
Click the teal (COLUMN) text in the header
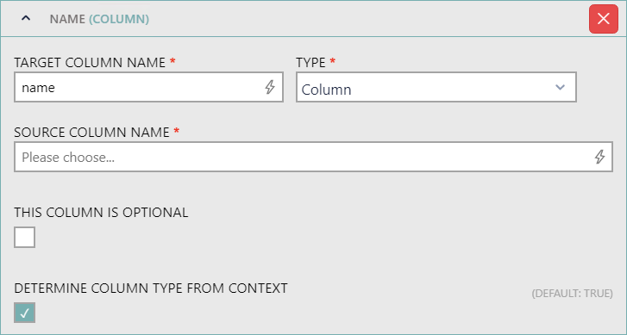click(119, 19)
